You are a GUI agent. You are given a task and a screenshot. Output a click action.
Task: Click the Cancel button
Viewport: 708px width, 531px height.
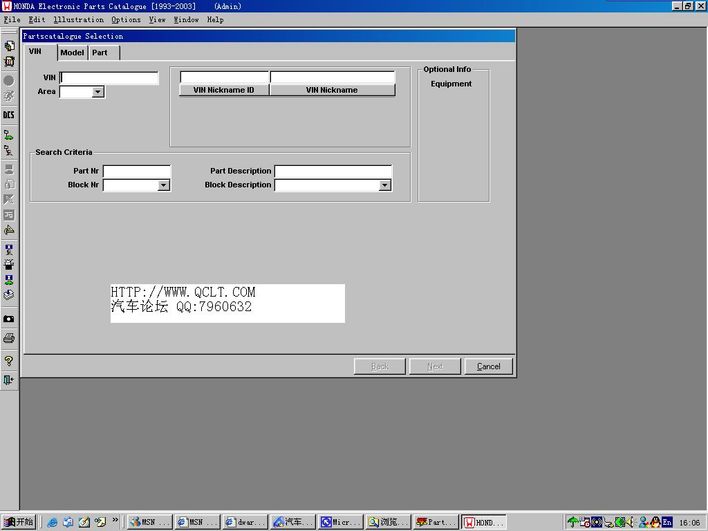(x=489, y=366)
